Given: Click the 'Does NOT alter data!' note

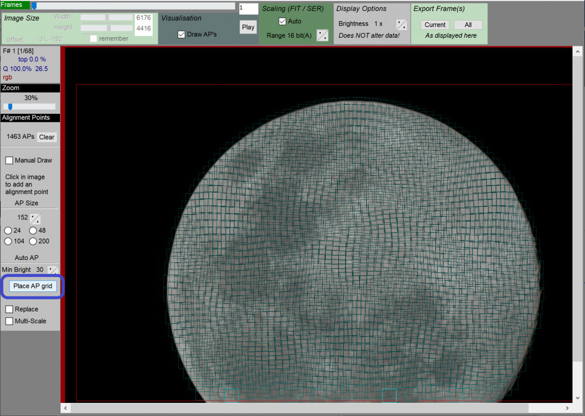Looking at the screenshot, I should click(x=369, y=35).
